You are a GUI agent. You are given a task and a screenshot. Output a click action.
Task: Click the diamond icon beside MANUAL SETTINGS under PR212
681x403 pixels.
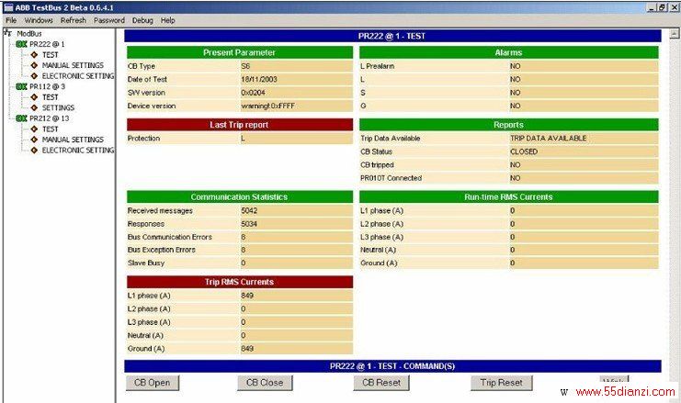34,140
